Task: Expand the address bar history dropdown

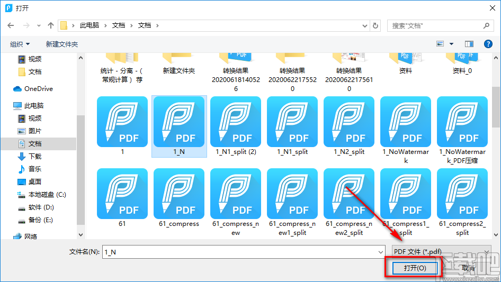Action: (364, 26)
